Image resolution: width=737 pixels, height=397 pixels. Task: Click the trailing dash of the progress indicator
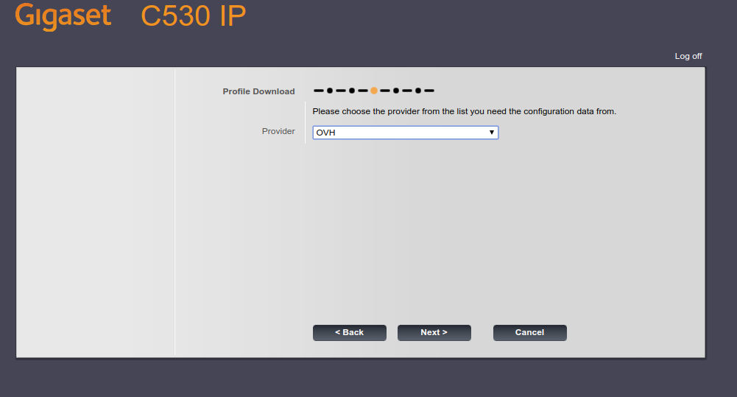click(429, 91)
